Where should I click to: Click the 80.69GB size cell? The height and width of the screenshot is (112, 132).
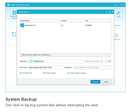pos(89,25)
